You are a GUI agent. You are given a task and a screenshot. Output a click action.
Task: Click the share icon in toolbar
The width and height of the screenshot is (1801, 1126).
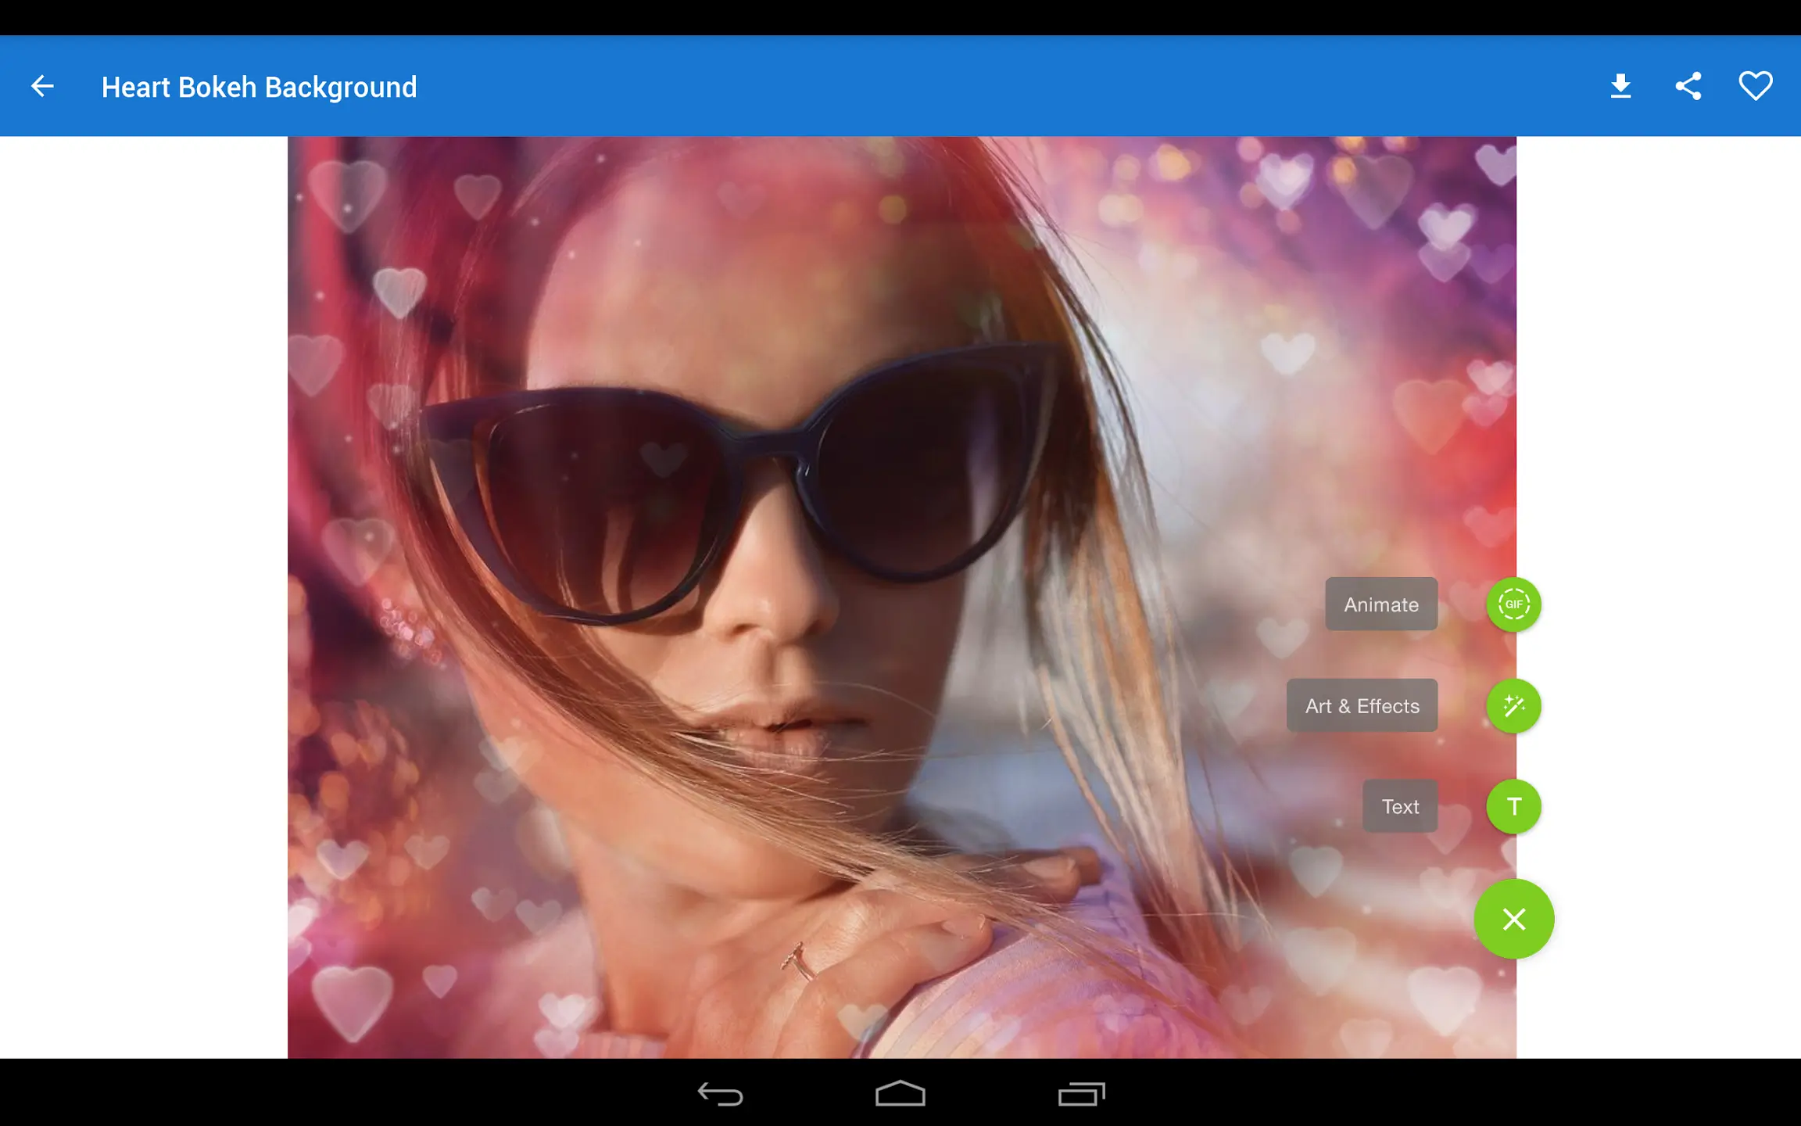(1689, 87)
